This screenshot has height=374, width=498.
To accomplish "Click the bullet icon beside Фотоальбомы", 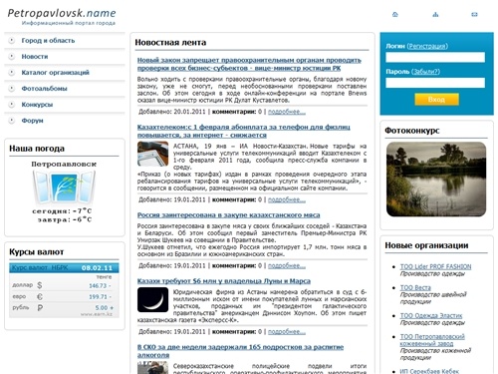I will (x=12, y=89).
